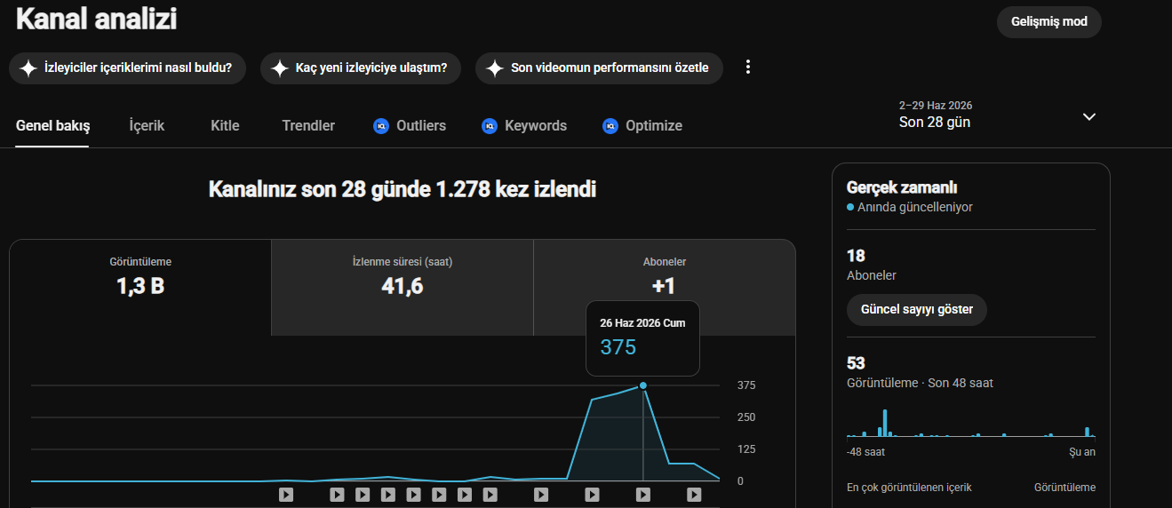This screenshot has width=1172, height=508.
Task: Choose 'Son videomun performansını özetle' suggestion
Action: coord(598,68)
